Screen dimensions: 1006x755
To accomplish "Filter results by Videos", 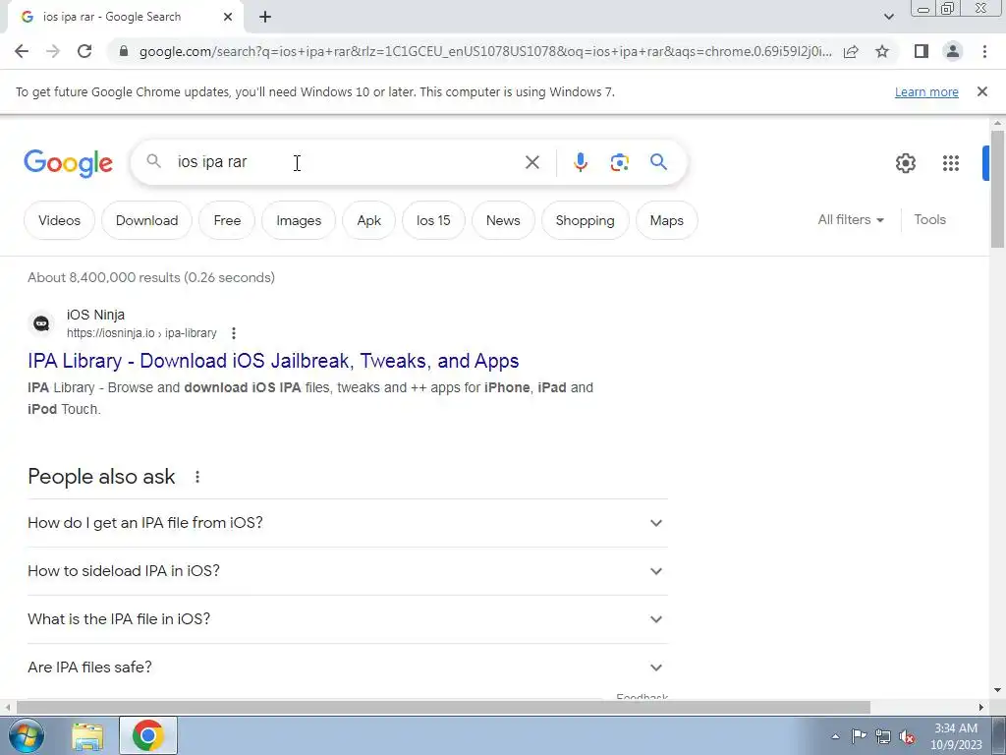I will pos(59,220).
